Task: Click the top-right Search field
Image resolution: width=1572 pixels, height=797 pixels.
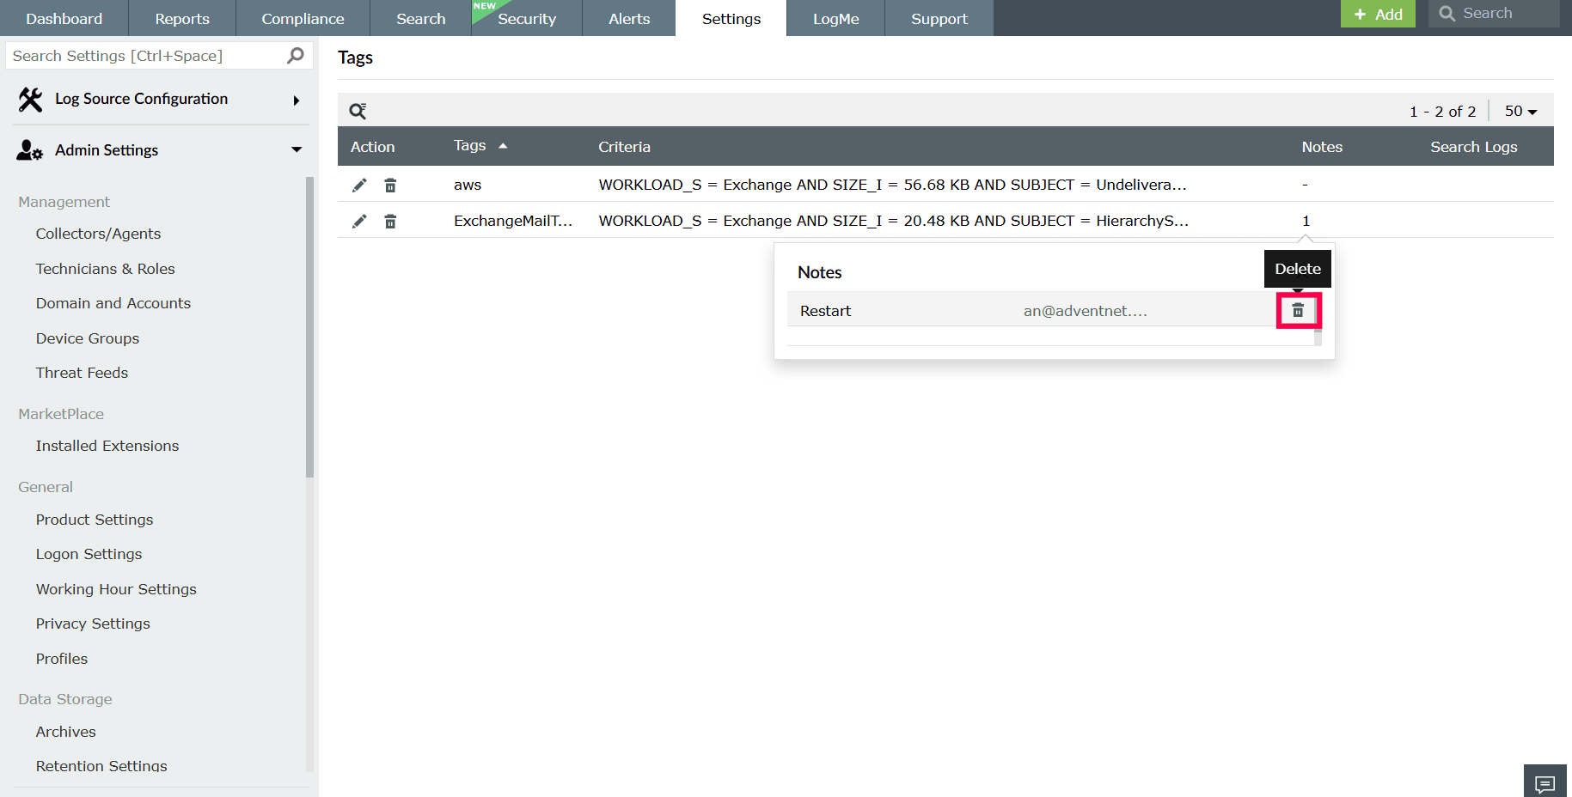Action: coord(1494,14)
